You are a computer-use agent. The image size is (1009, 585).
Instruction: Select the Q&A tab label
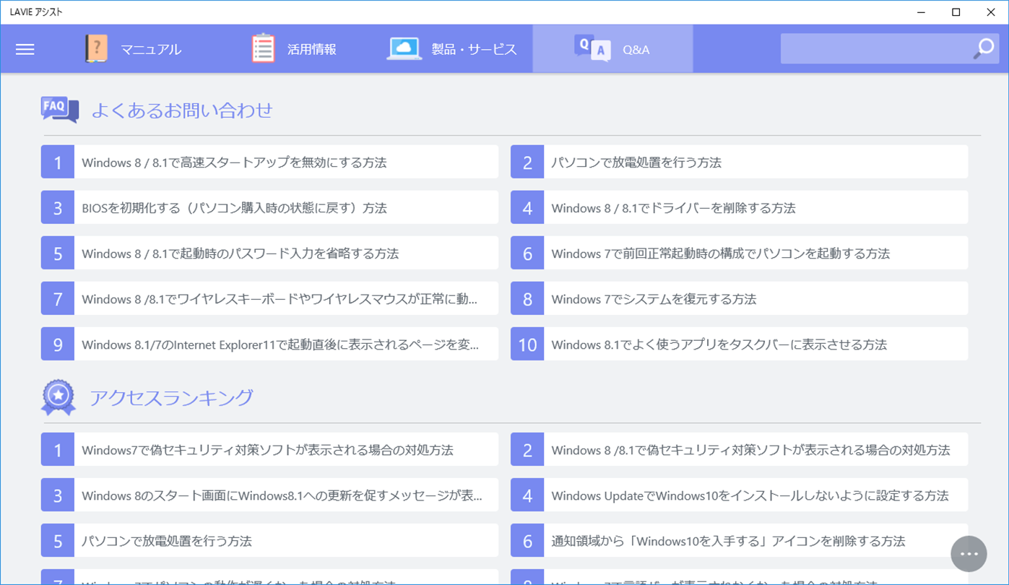click(636, 50)
